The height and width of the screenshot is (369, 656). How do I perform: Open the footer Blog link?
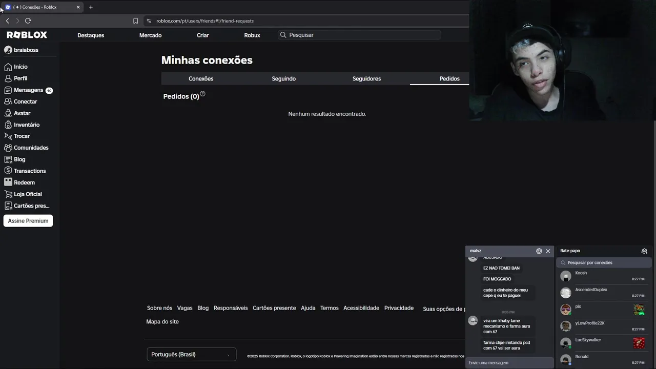click(x=203, y=308)
